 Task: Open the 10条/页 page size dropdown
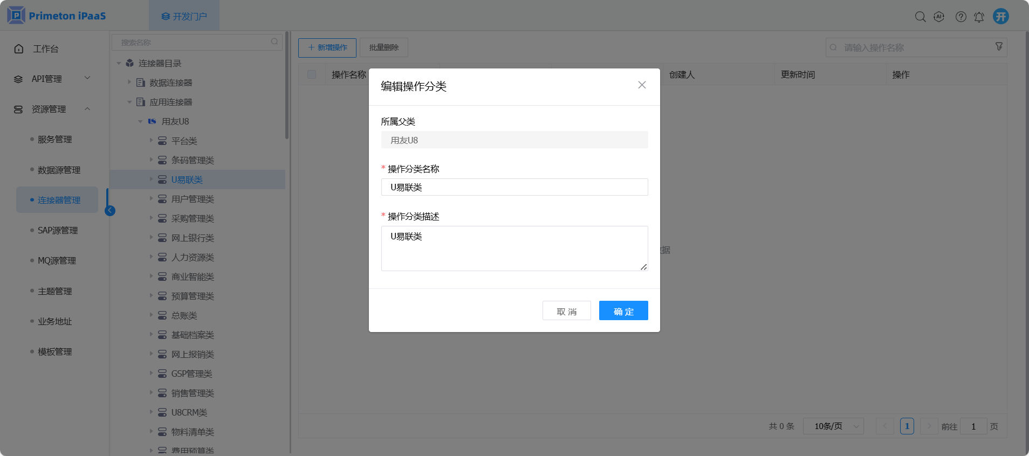point(833,426)
